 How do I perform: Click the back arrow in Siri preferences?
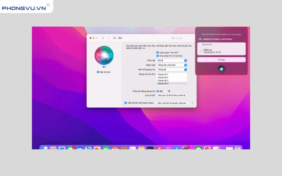(103, 38)
